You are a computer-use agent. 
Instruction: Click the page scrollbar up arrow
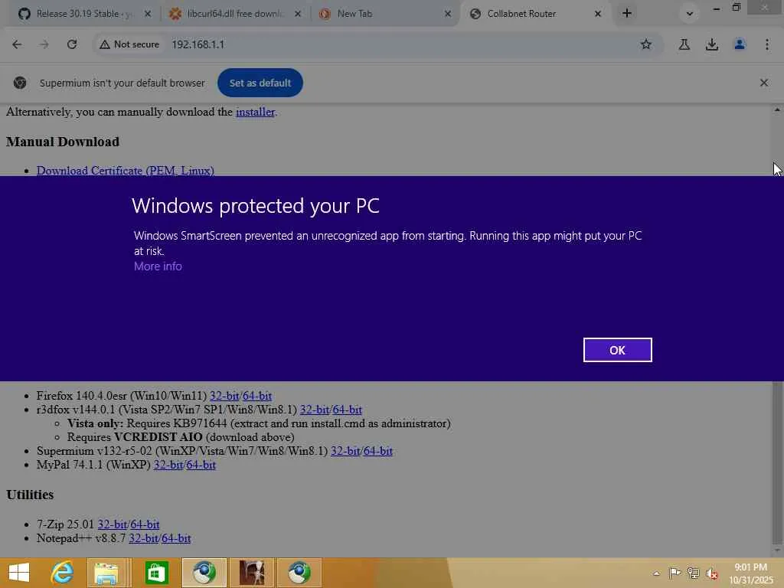click(x=777, y=109)
